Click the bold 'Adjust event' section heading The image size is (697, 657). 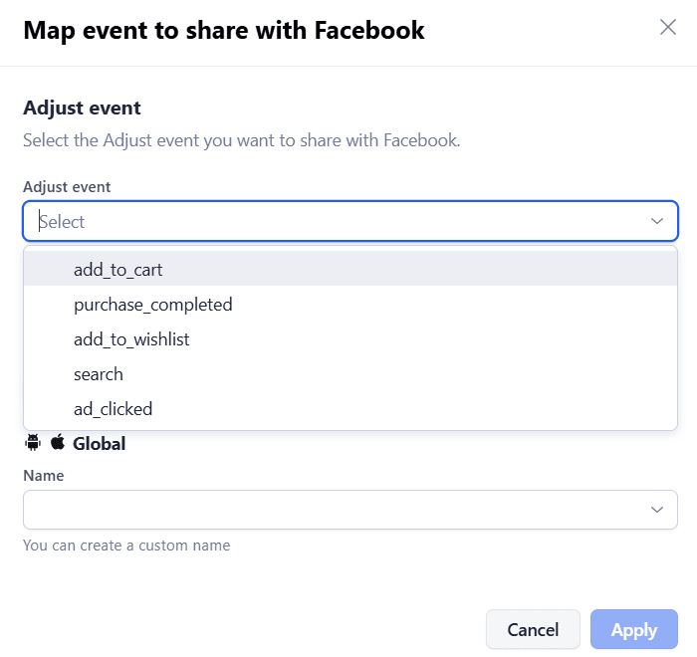point(82,108)
